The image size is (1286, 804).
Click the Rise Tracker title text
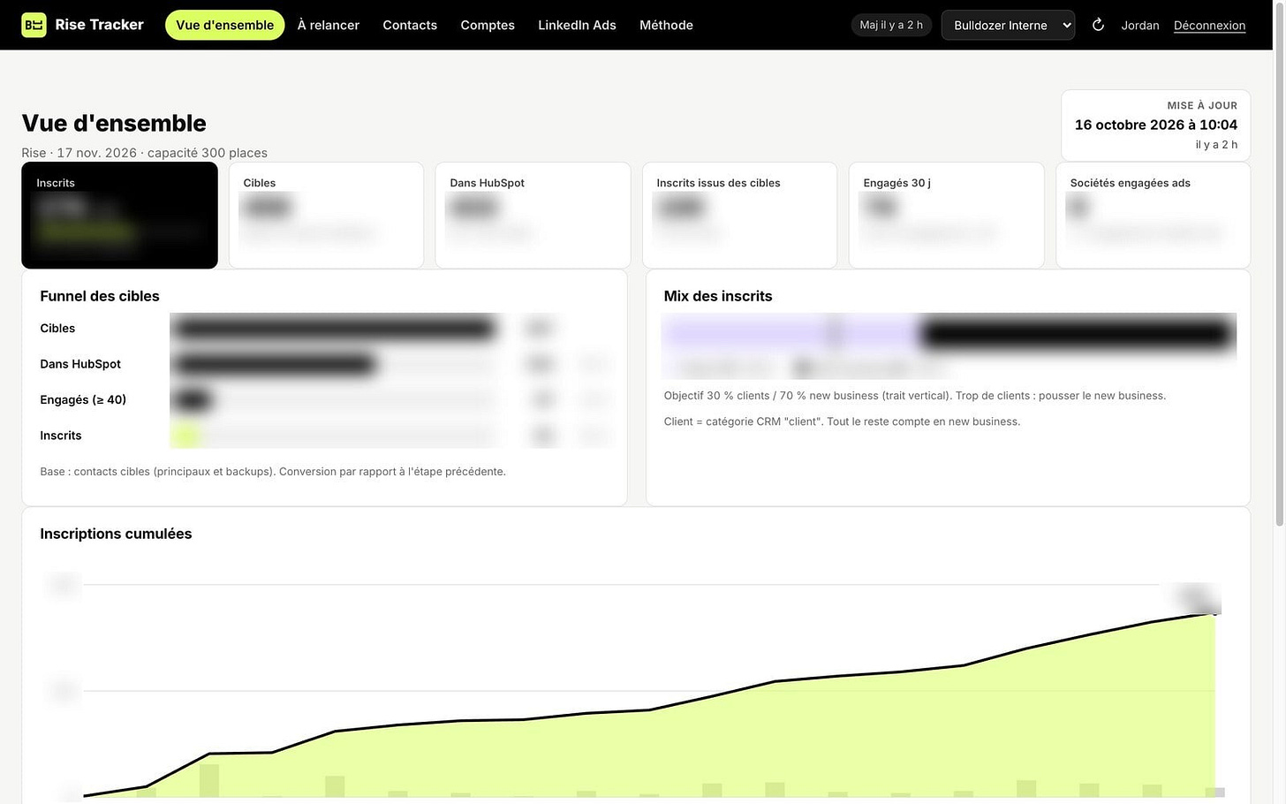(x=99, y=25)
